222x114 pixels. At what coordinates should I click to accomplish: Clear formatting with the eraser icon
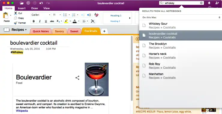(96, 15)
